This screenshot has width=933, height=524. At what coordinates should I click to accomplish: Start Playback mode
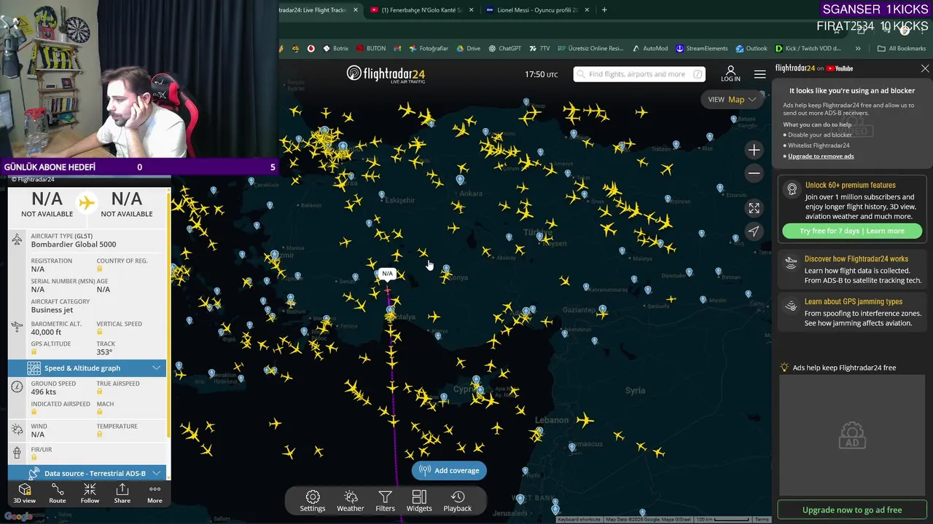tap(458, 501)
